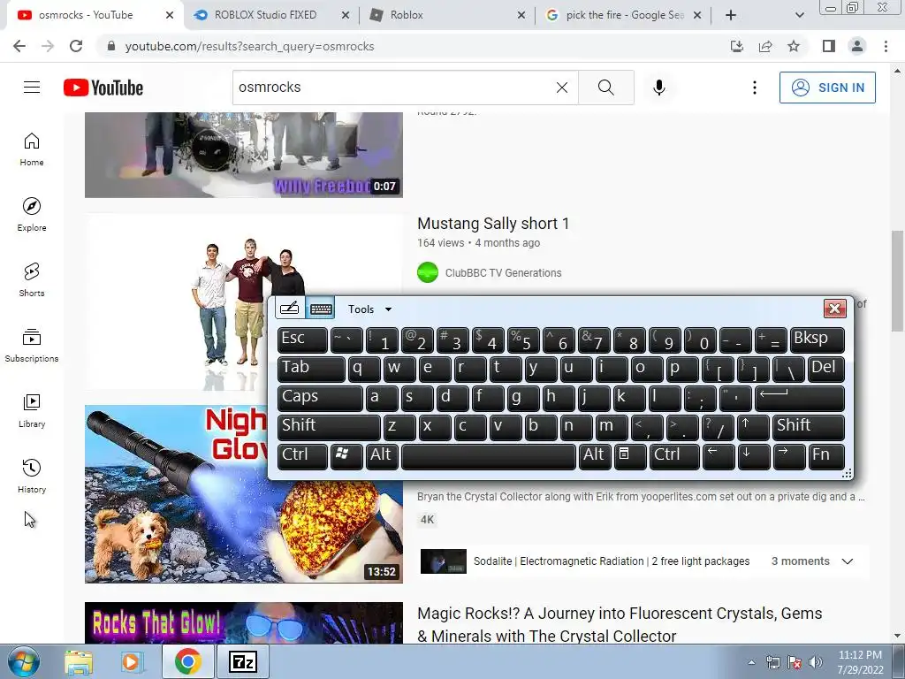Show hidden system tray icons arrow
This screenshot has height=679, width=905.
751,662
